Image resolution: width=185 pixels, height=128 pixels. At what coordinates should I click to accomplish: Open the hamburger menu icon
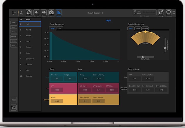click(x=174, y=12)
